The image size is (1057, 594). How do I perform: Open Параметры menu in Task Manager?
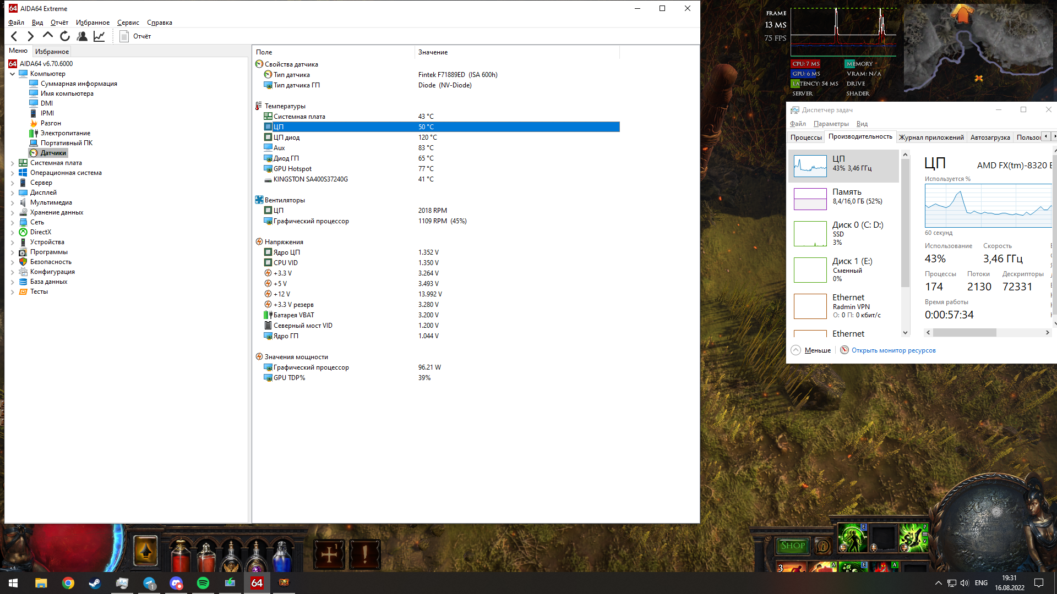pyautogui.click(x=831, y=124)
